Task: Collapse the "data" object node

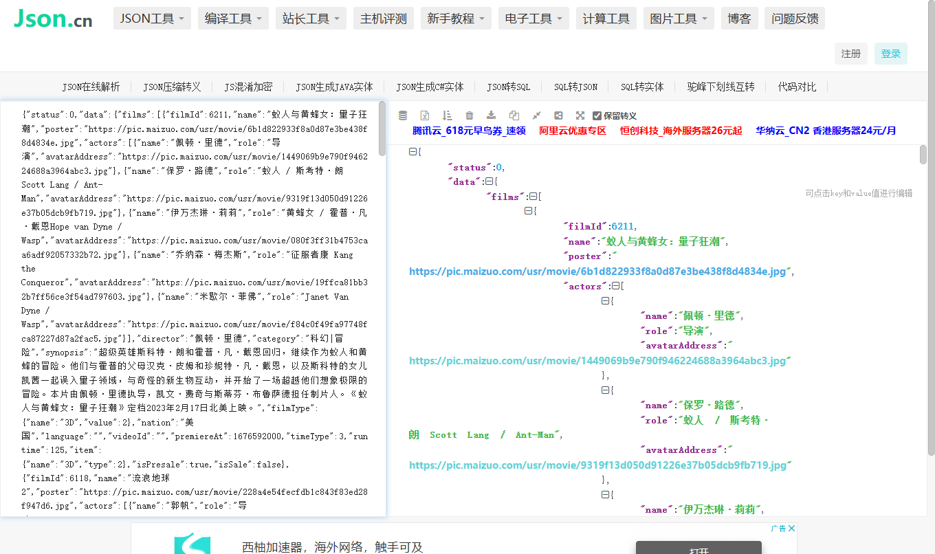Action: [x=489, y=181]
